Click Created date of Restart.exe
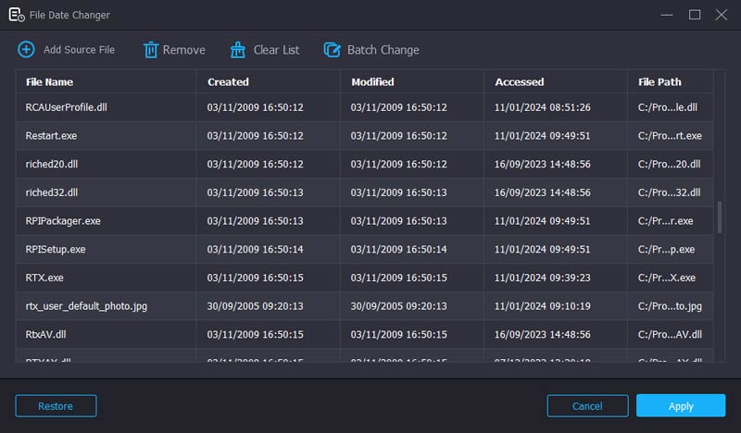Viewport: 741px width, 433px height. coord(256,136)
